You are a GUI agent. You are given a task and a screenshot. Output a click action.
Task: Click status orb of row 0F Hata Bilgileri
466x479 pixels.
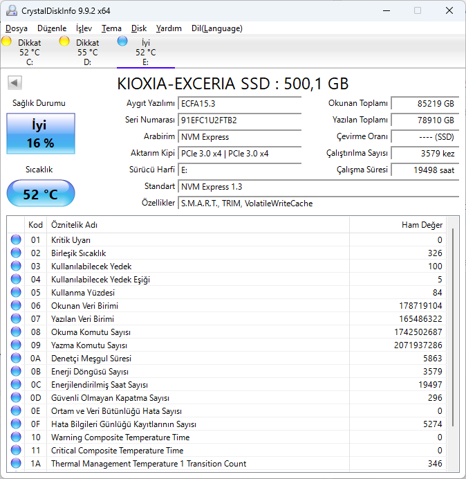[16, 424]
